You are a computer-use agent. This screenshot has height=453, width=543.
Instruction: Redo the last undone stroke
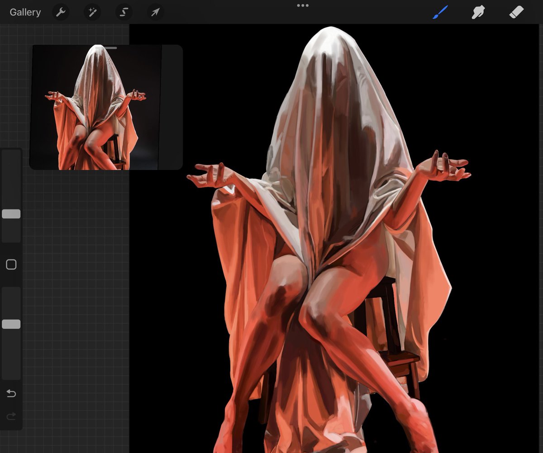[11, 415]
